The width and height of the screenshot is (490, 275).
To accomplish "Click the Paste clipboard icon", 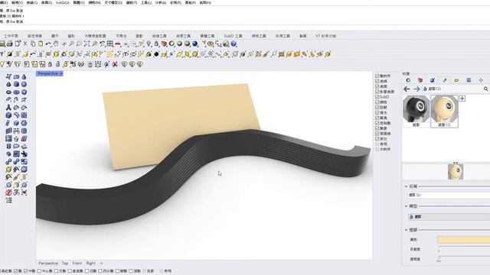I will coord(41,44).
